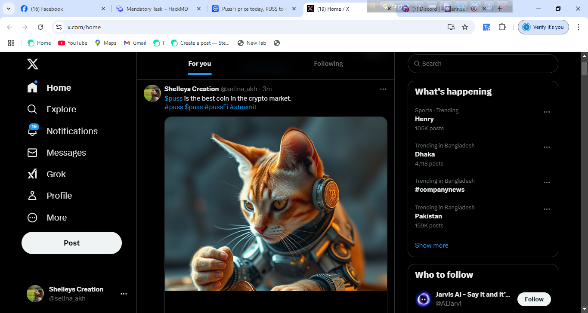Open the Home bookmark in bookmarks bar

[39, 43]
